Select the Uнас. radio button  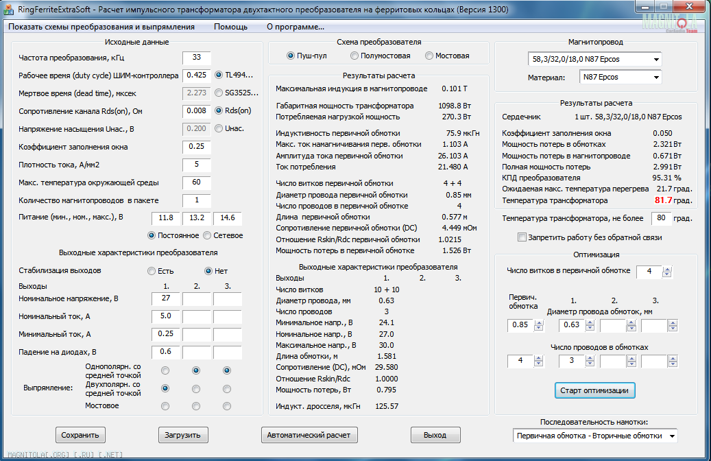tap(219, 128)
